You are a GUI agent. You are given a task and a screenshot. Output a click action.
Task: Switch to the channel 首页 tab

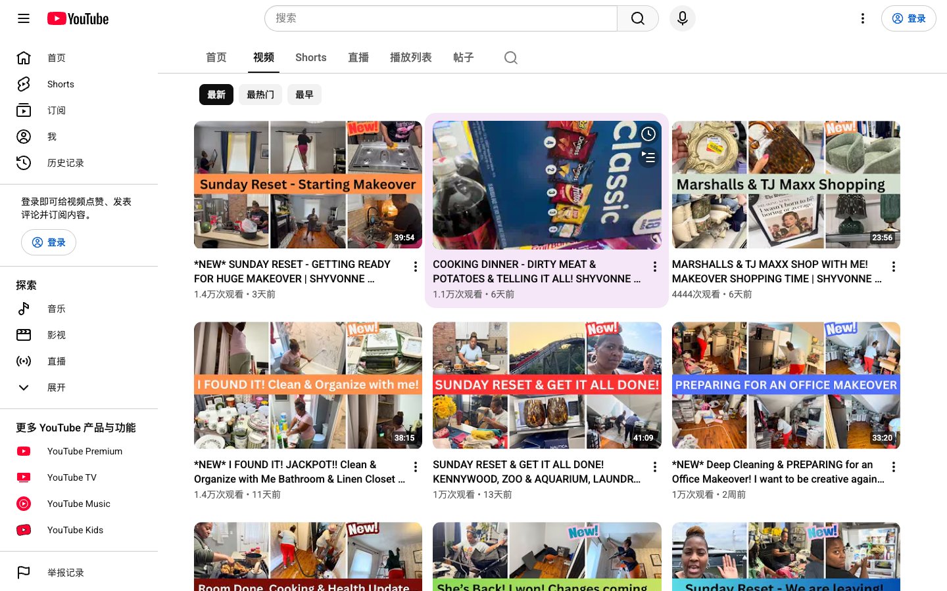coord(216,58)
